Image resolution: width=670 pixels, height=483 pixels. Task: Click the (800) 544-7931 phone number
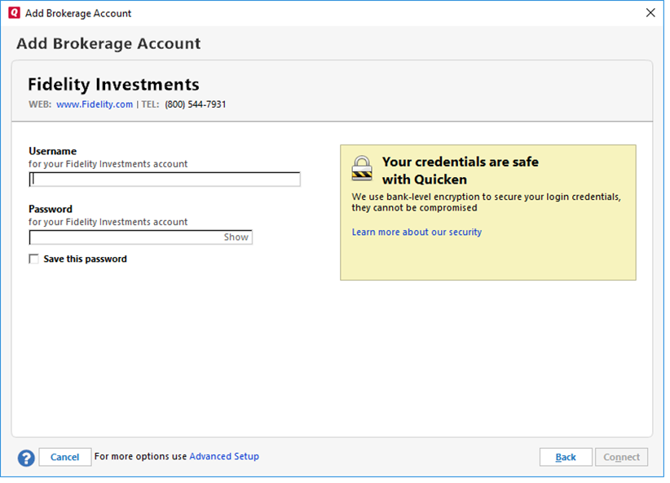pos(196,104)
